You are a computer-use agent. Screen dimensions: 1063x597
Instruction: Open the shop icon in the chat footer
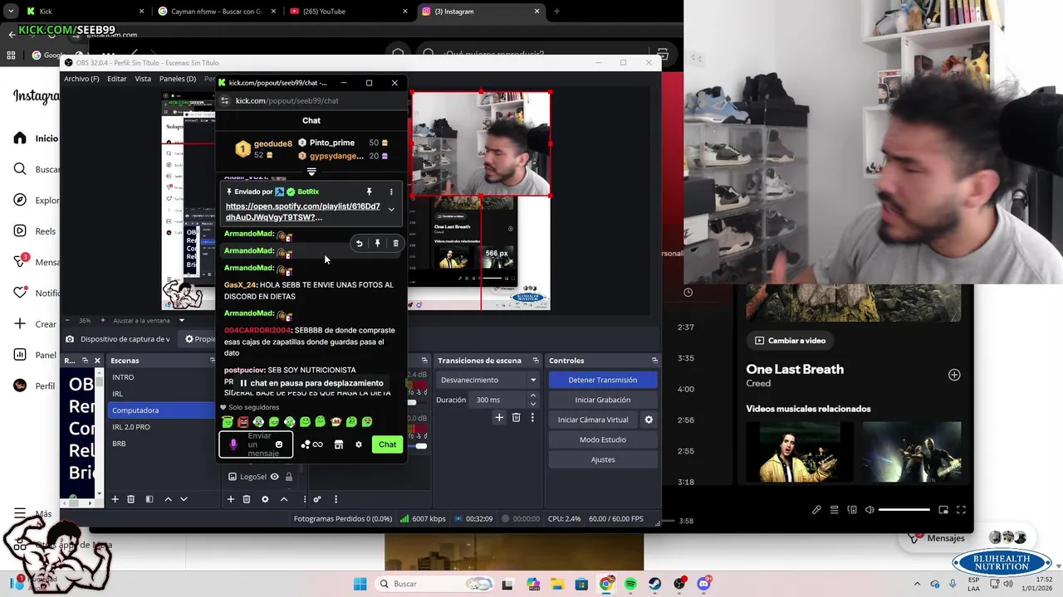[338, 444]
